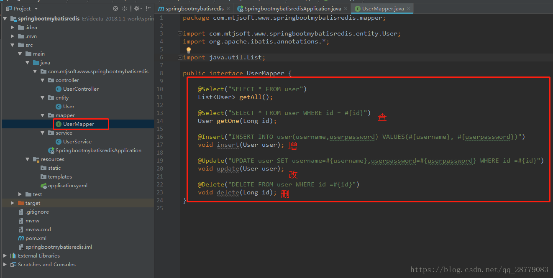The height and width of the screenshot is (278, 553).
Task: Collapse the src folder
Action: [x=13, y=45]
